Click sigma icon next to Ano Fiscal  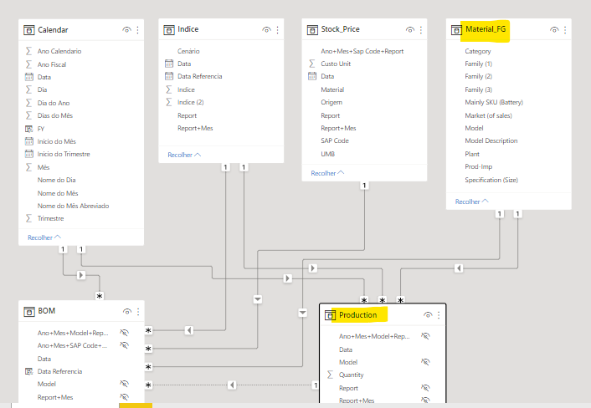point(28,64)
